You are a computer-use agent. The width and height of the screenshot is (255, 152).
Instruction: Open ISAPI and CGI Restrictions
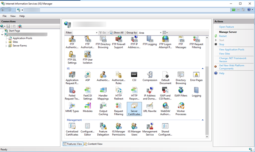tap(166, 94)
